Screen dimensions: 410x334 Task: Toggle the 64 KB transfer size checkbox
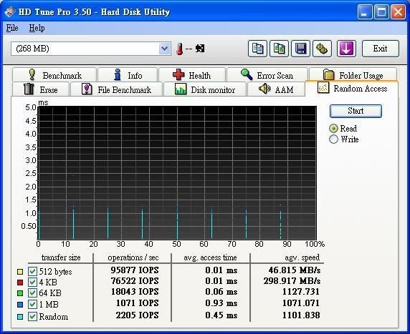(x=32, y=293)
